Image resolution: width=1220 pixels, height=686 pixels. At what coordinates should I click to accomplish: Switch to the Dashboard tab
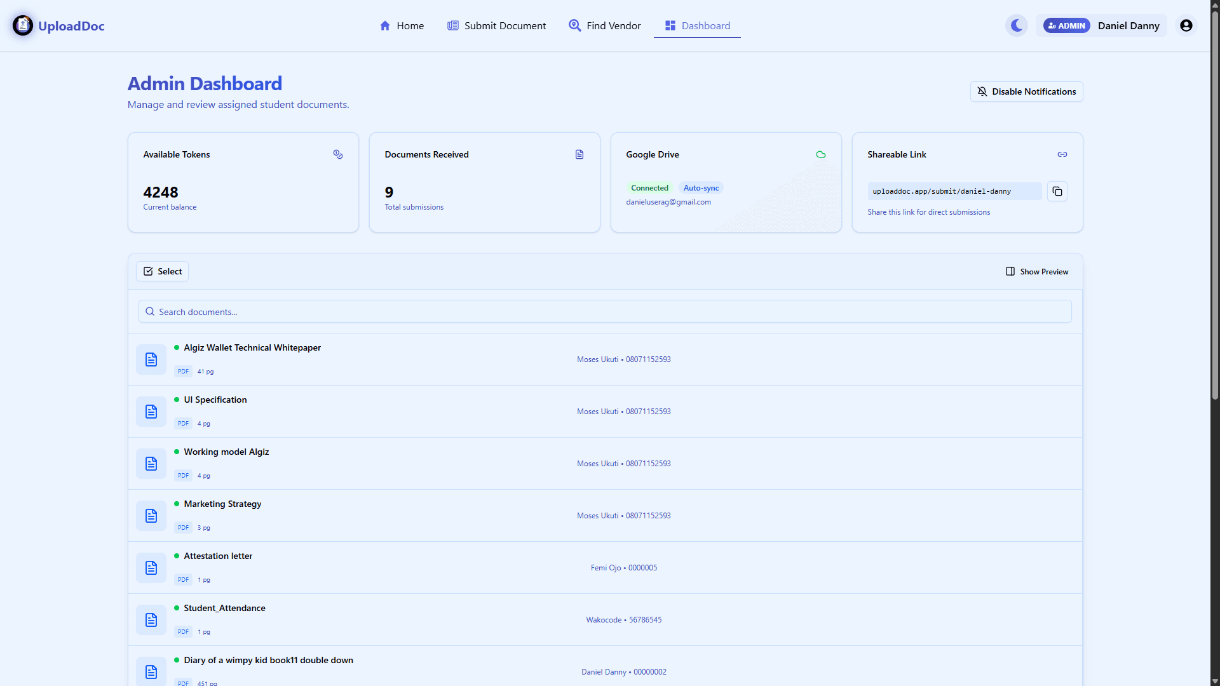[x=697, y=25]
